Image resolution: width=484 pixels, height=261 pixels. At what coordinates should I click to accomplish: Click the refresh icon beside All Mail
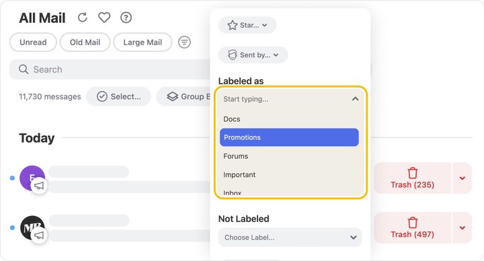pos(83,17)
